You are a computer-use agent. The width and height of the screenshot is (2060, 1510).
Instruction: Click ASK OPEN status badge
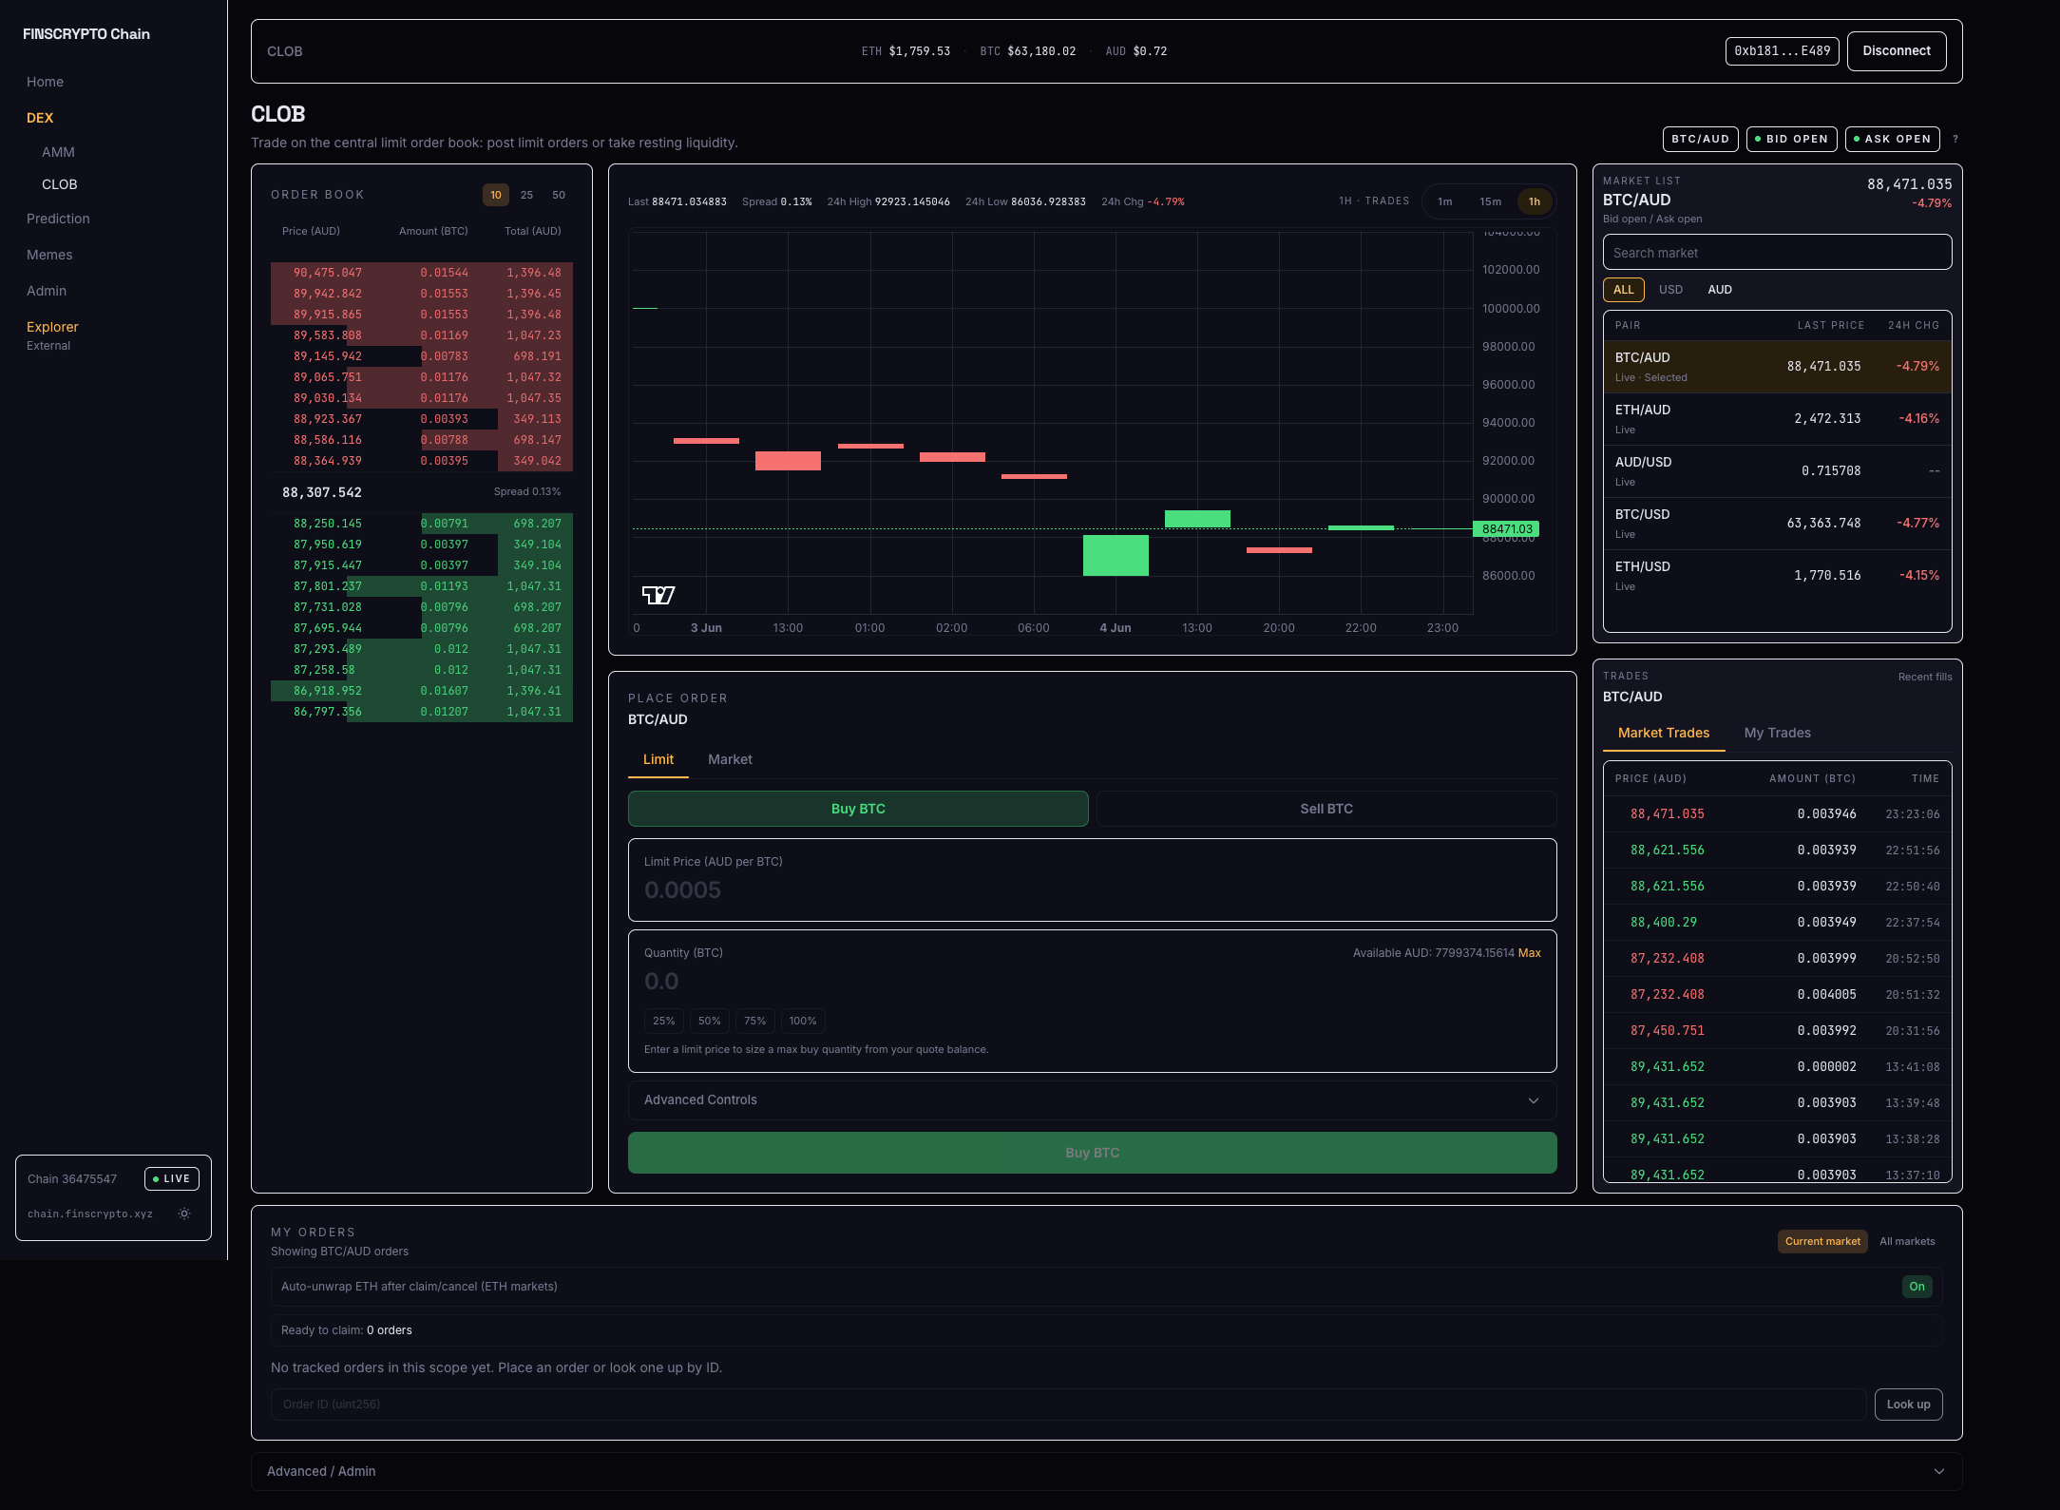1892,140
